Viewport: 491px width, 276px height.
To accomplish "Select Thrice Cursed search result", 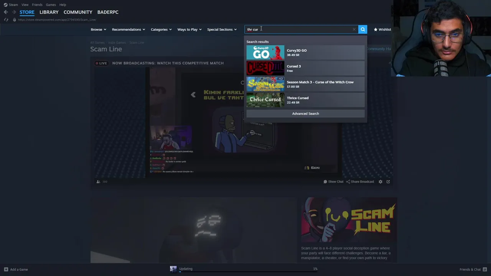I will point(305,100).
